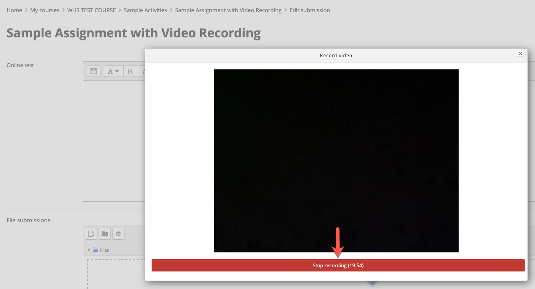535x289 pixels.
Task: Navigate to WHS TEST COURSE breadcrumb
Action: coord(91,10)
